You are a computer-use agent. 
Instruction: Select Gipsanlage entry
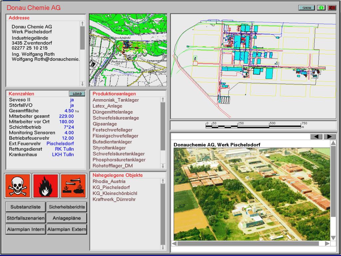coord(105,124)
